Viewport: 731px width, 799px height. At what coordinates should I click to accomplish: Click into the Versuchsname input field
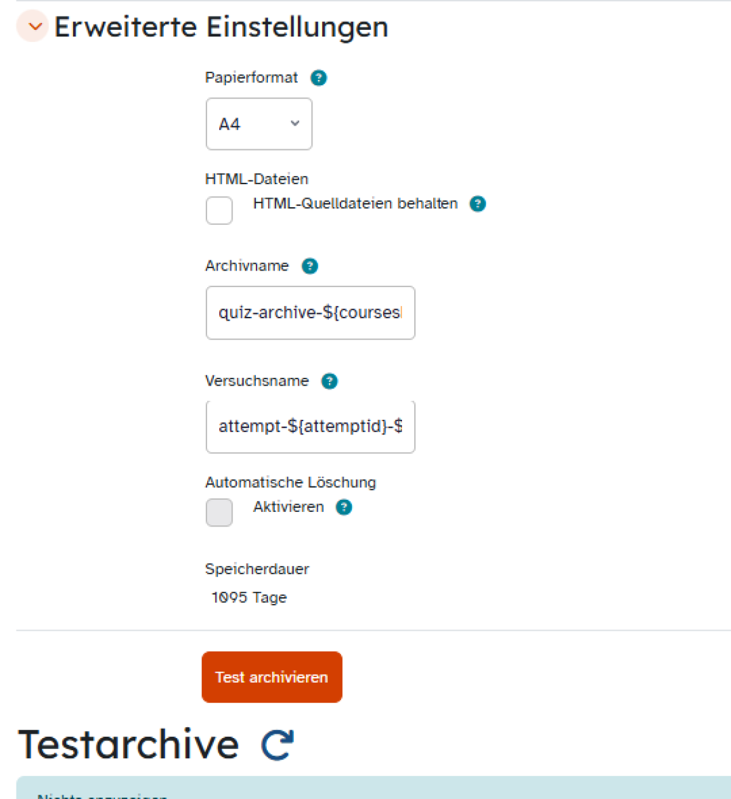(x=310, y=427)
